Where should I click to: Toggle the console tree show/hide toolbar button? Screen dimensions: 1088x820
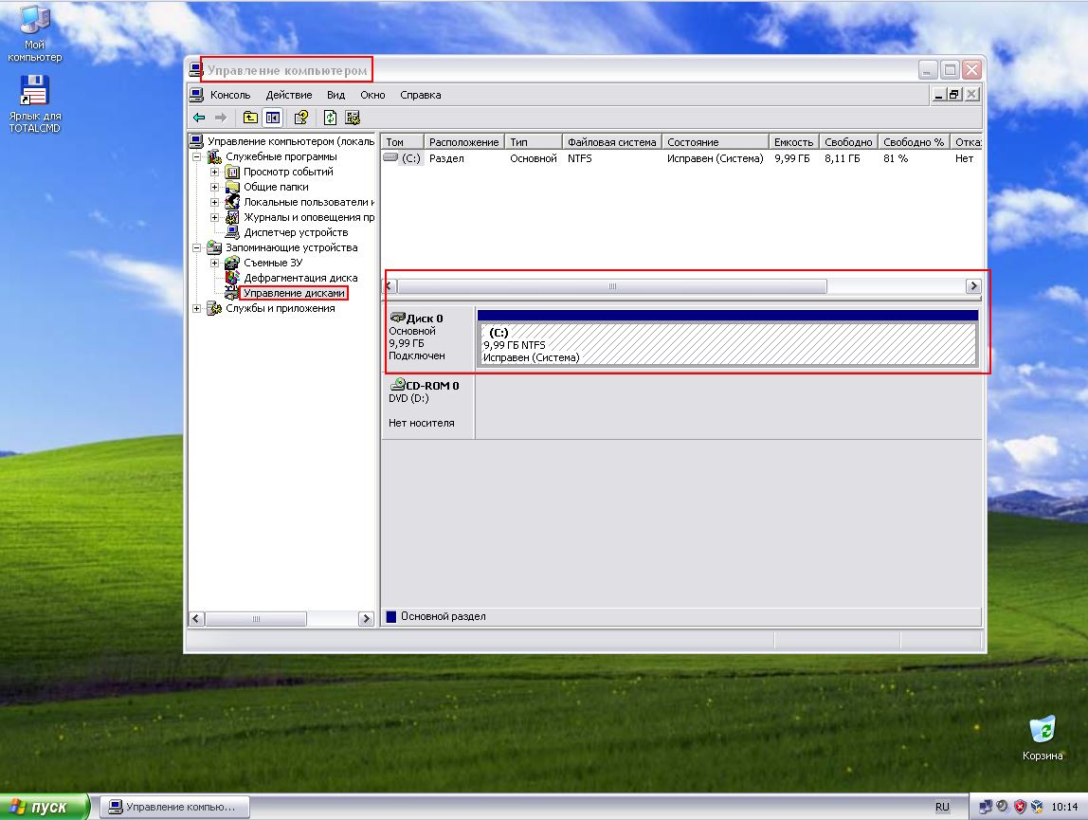tap(273, 118)
